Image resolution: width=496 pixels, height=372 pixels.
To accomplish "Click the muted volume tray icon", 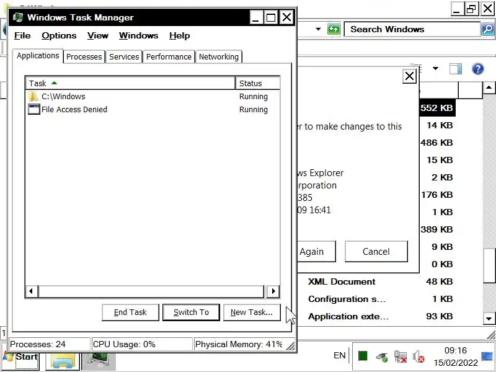I will [x=419, y=356].
